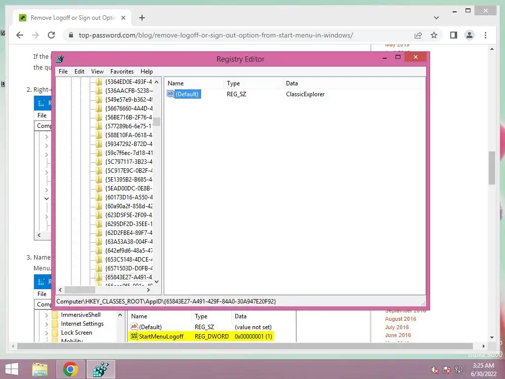Open Action Center flag tray icon
Screen dimensions: 505x379
click(447, 370)
